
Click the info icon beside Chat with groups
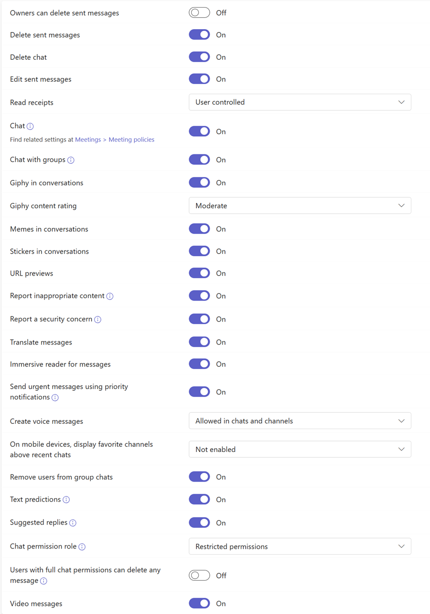pyautogui.click(x=71, y=160)
